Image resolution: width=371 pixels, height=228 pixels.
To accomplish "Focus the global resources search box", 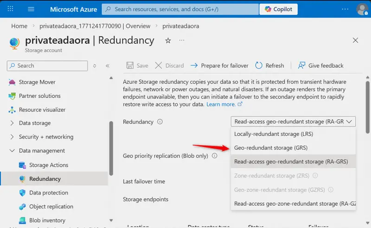I will [x=180, y=9].
